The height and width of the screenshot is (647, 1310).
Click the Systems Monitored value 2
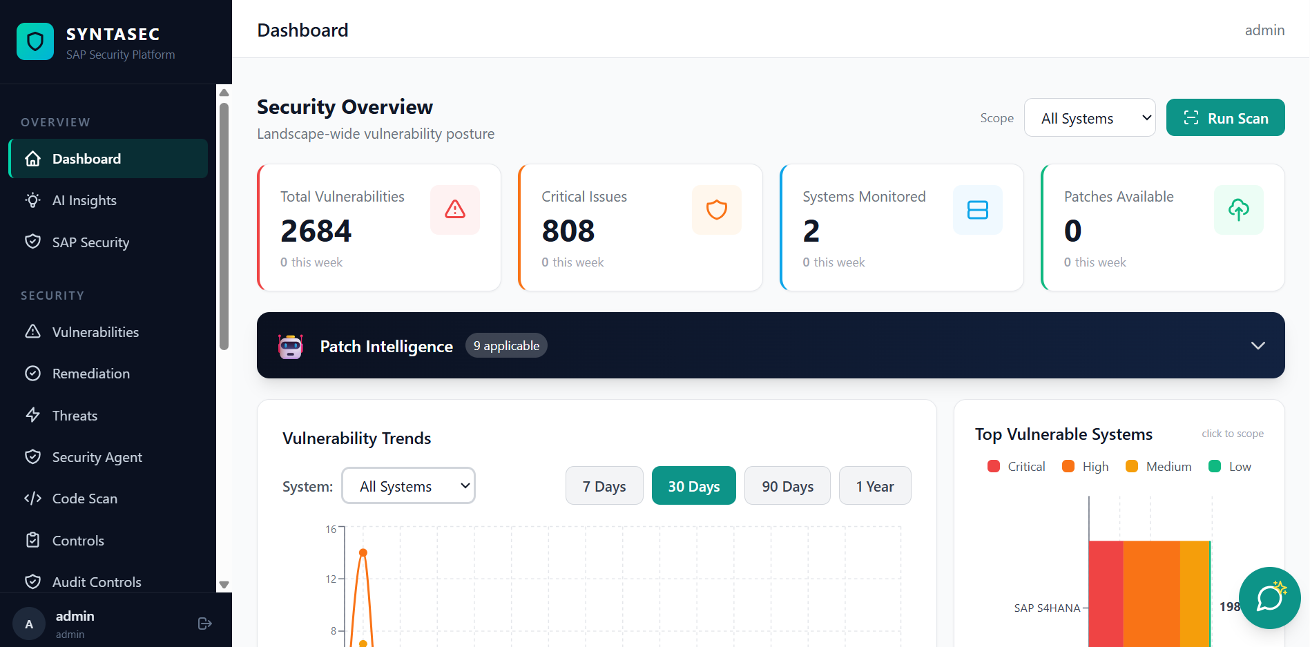(x=811, y=231)
